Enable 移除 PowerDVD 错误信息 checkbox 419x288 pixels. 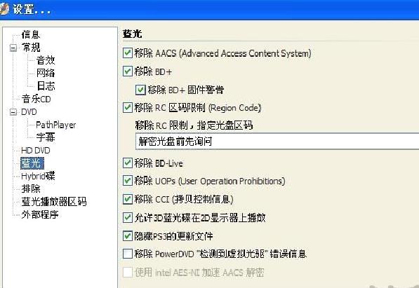(128, 254)
